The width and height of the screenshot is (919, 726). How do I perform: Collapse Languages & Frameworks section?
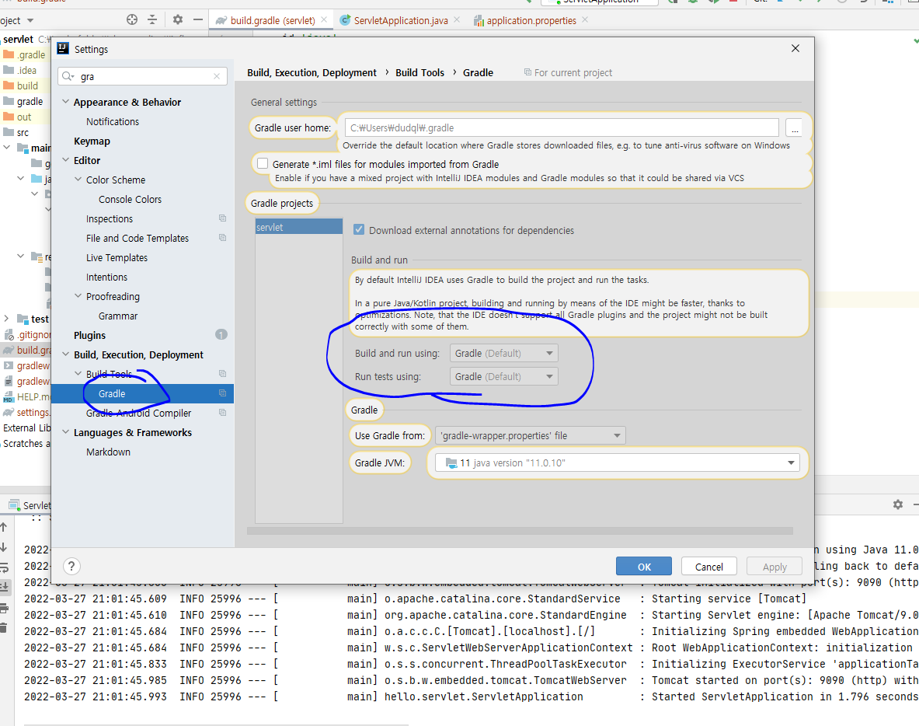(x=65, y=432)
